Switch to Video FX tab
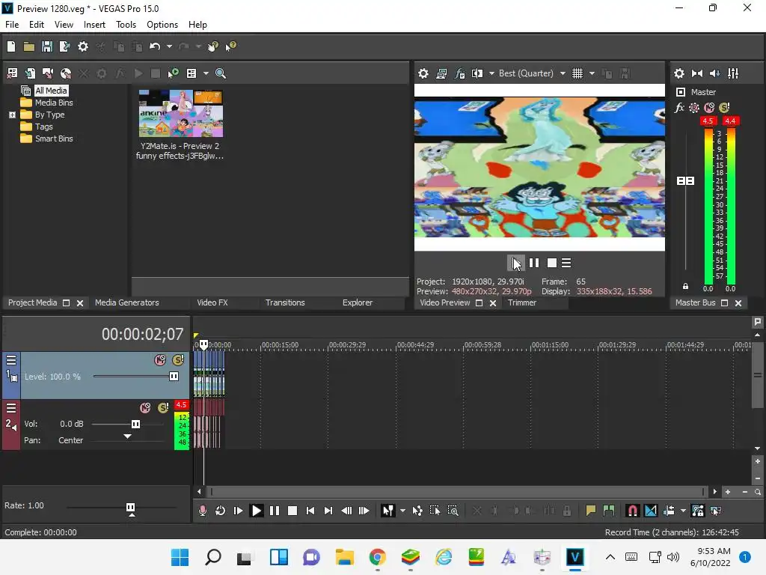The width and height of the screenshot is (766, 575). click(212, 302)
